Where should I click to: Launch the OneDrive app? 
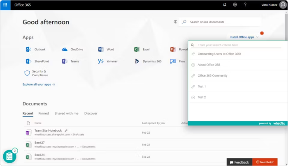pos(72,50)
